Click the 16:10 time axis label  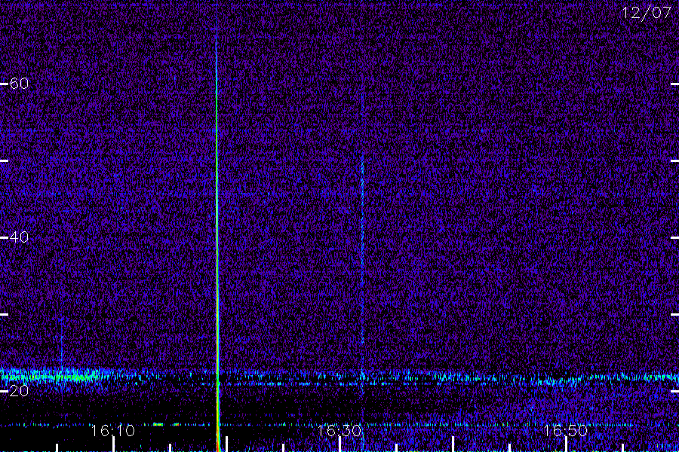coord(113,430)
